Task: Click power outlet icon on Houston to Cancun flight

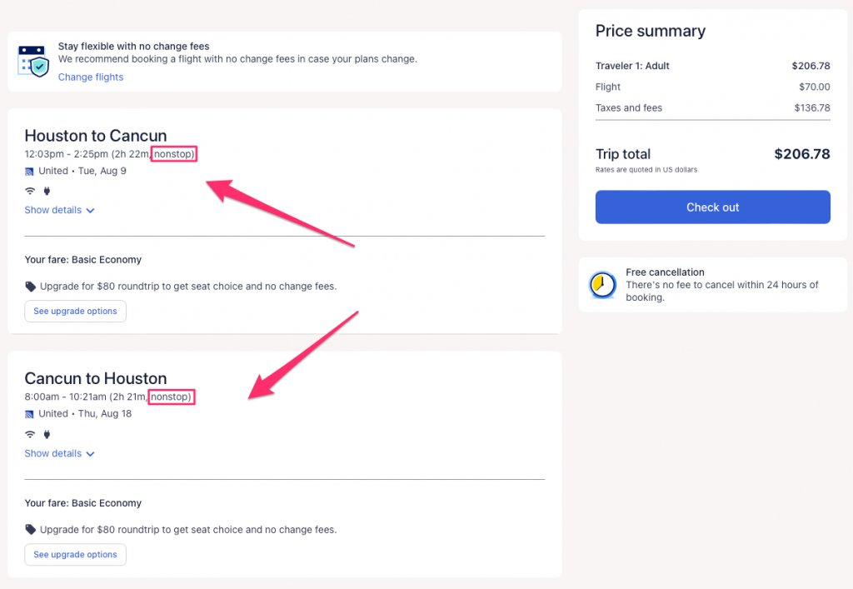Action: 47,191
